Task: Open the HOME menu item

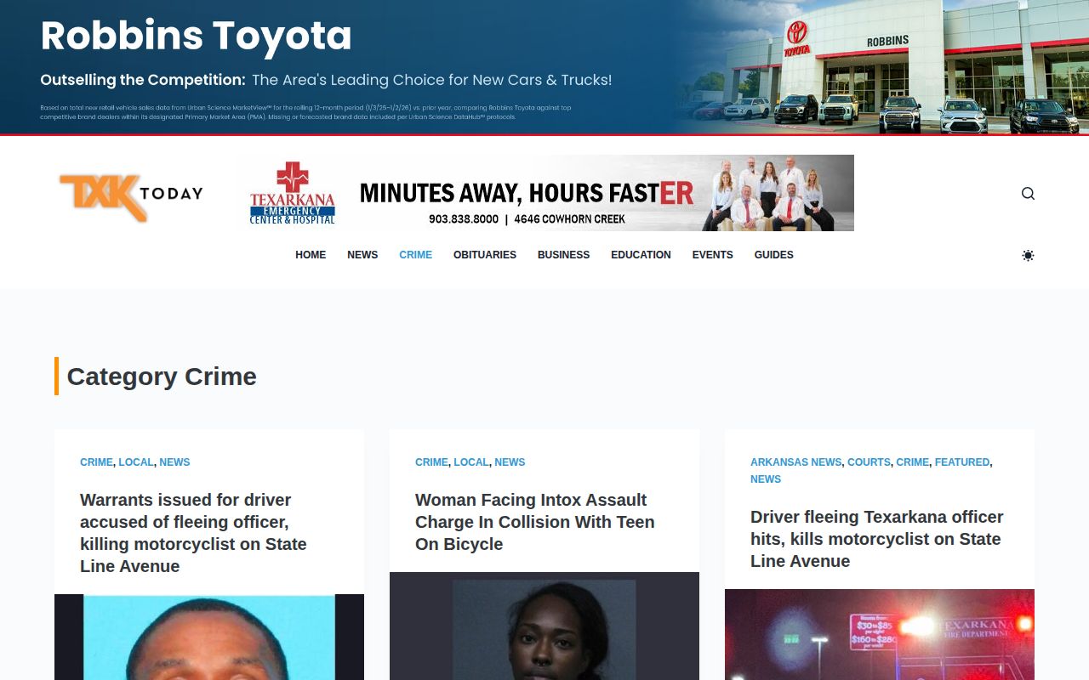Action: point(311,255)
